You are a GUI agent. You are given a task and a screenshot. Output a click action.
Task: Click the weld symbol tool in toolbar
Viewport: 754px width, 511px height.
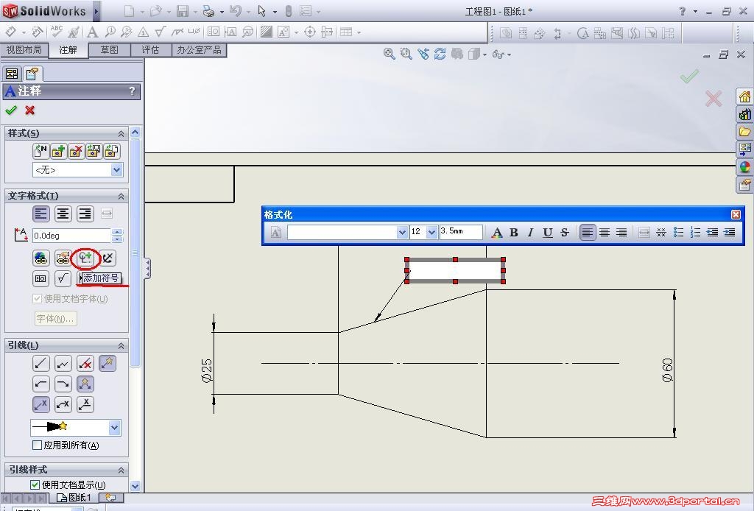(x=177, y=32)
